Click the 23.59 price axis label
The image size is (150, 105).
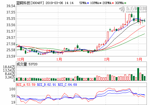click(11, 56)
